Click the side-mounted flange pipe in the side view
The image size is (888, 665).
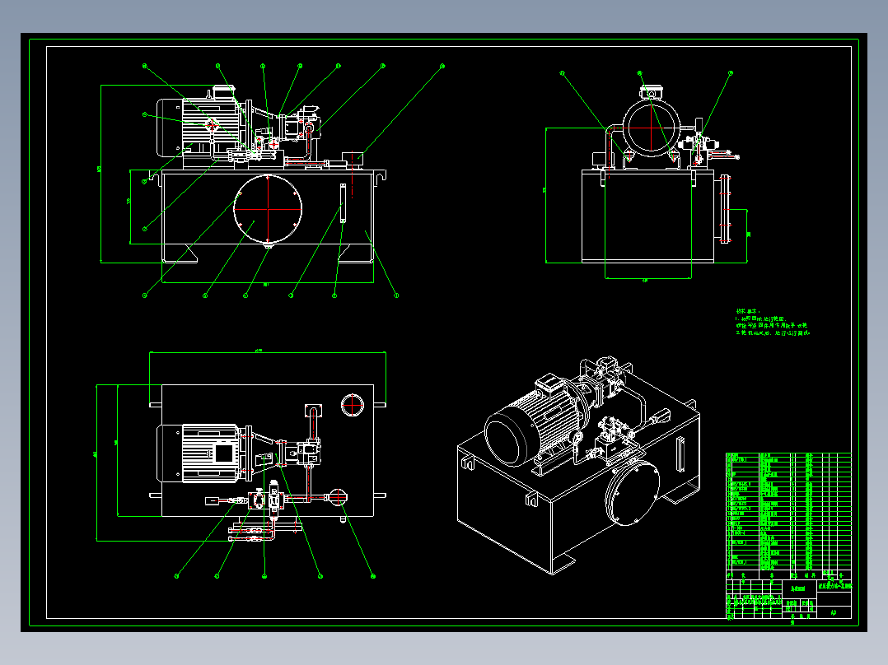pyautogui.click(x=724, y=209)
